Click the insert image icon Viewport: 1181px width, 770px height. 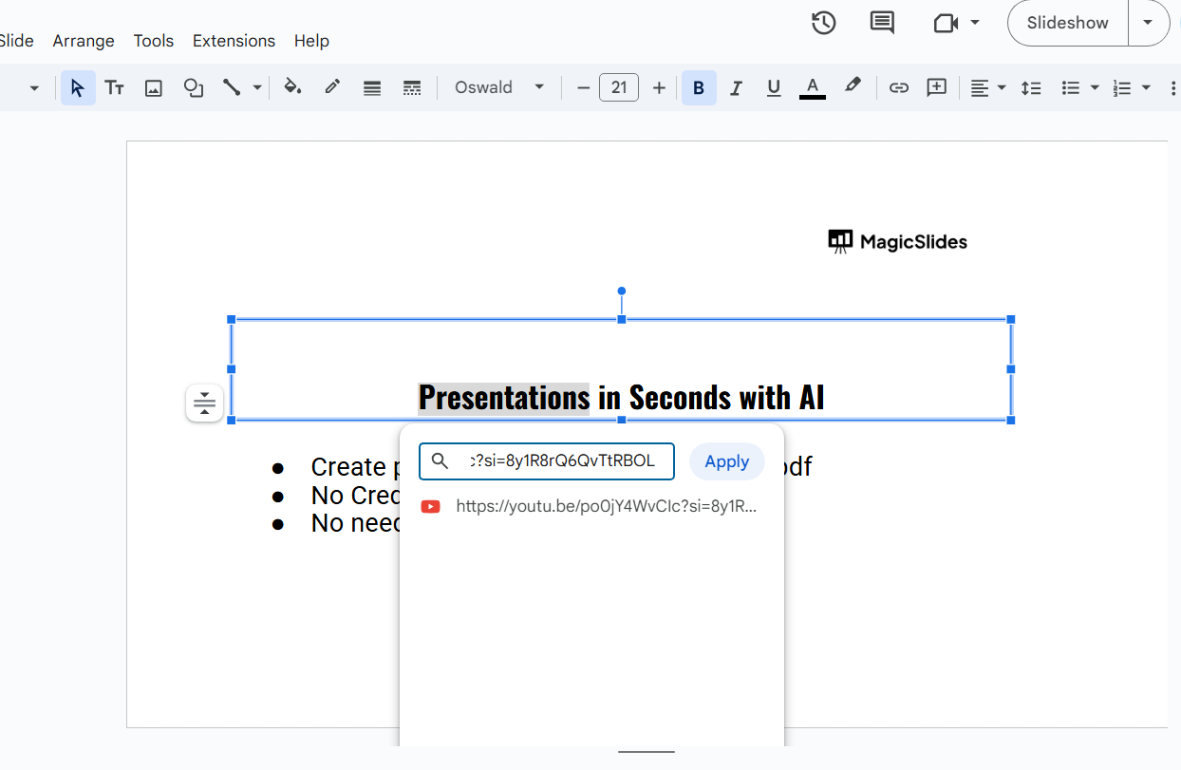point(153,87)
